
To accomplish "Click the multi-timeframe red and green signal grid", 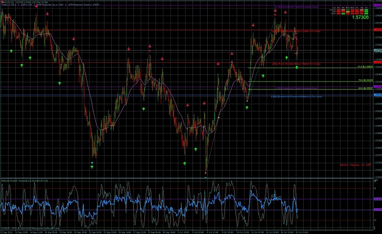I will click(x=350, y=11).
